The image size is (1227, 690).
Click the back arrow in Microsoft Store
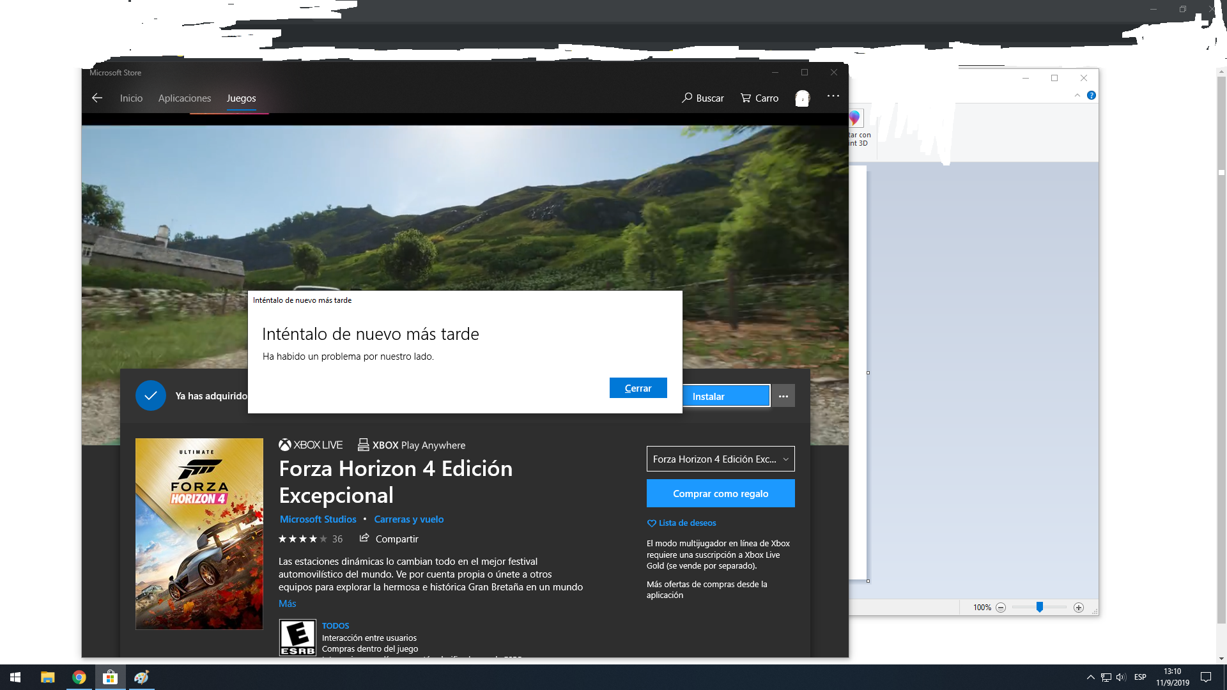97,98
